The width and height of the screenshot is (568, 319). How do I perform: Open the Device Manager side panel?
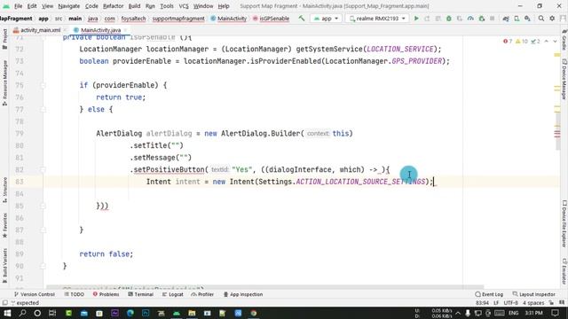click(564, 79)
